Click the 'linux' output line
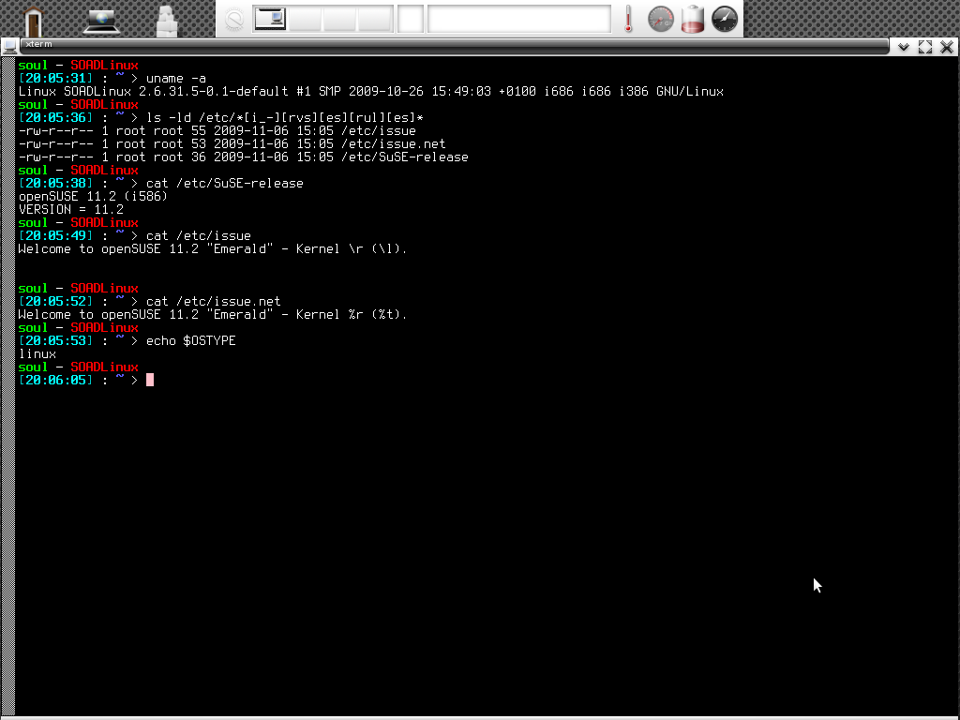 point(37,353)
